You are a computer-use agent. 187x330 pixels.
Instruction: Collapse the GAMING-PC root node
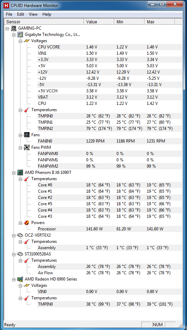[x=8, y=28]
